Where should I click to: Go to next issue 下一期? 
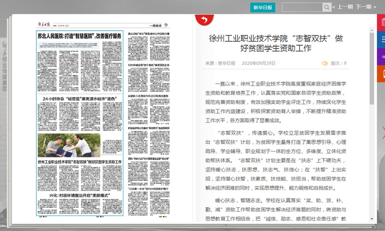coord(366,7)
